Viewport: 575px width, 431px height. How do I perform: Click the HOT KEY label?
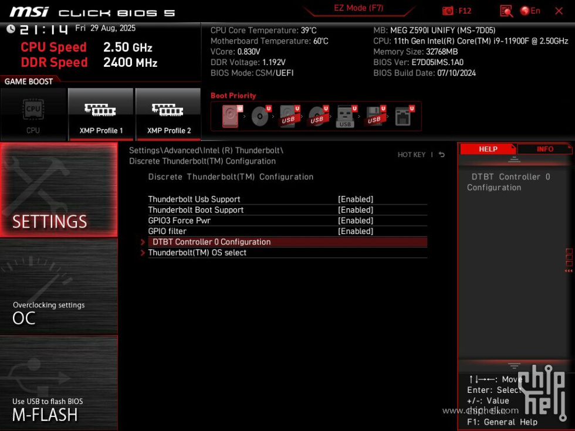click(411, 155)
